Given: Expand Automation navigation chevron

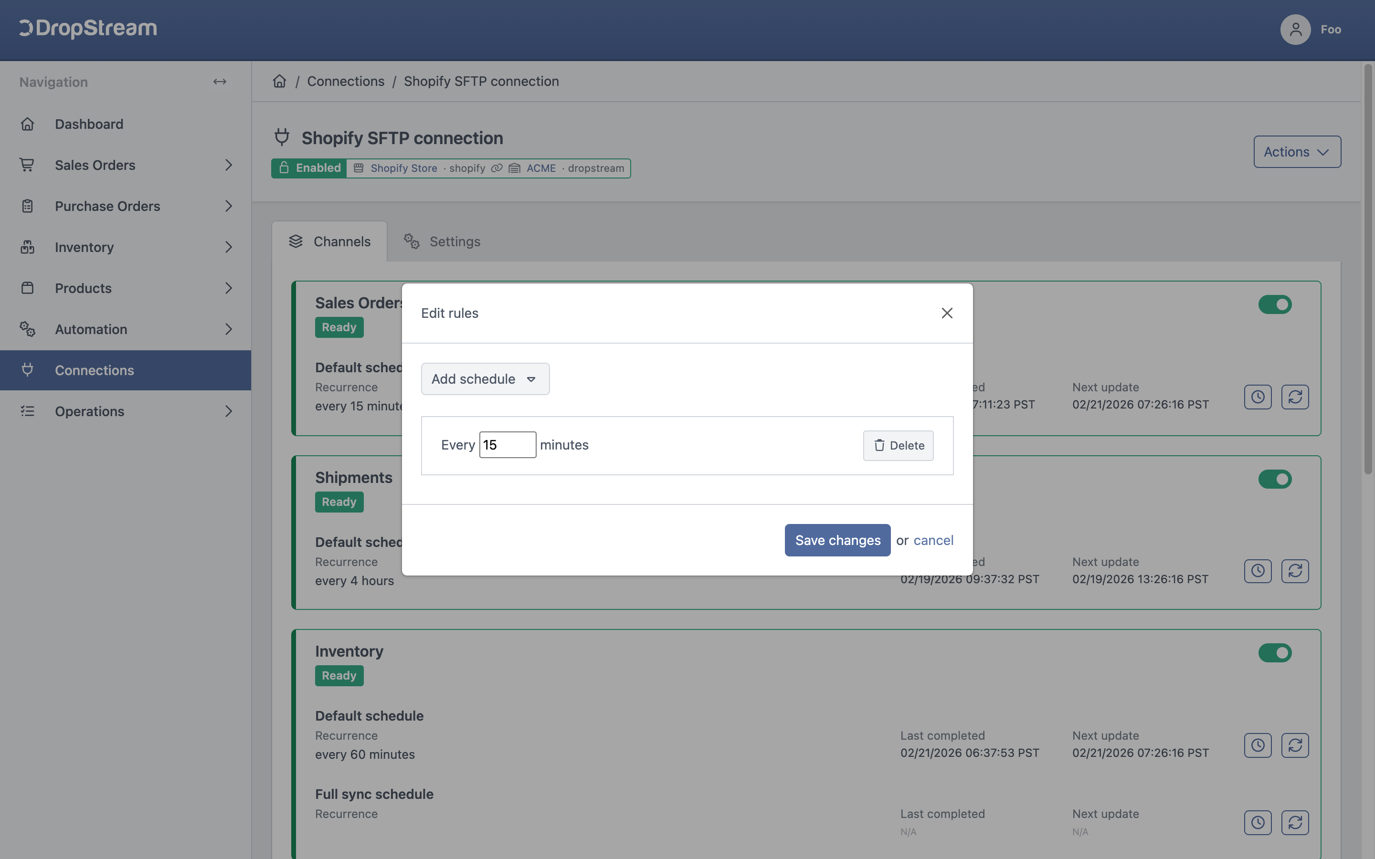Looking at the screenshot, I should pos(228,329).
